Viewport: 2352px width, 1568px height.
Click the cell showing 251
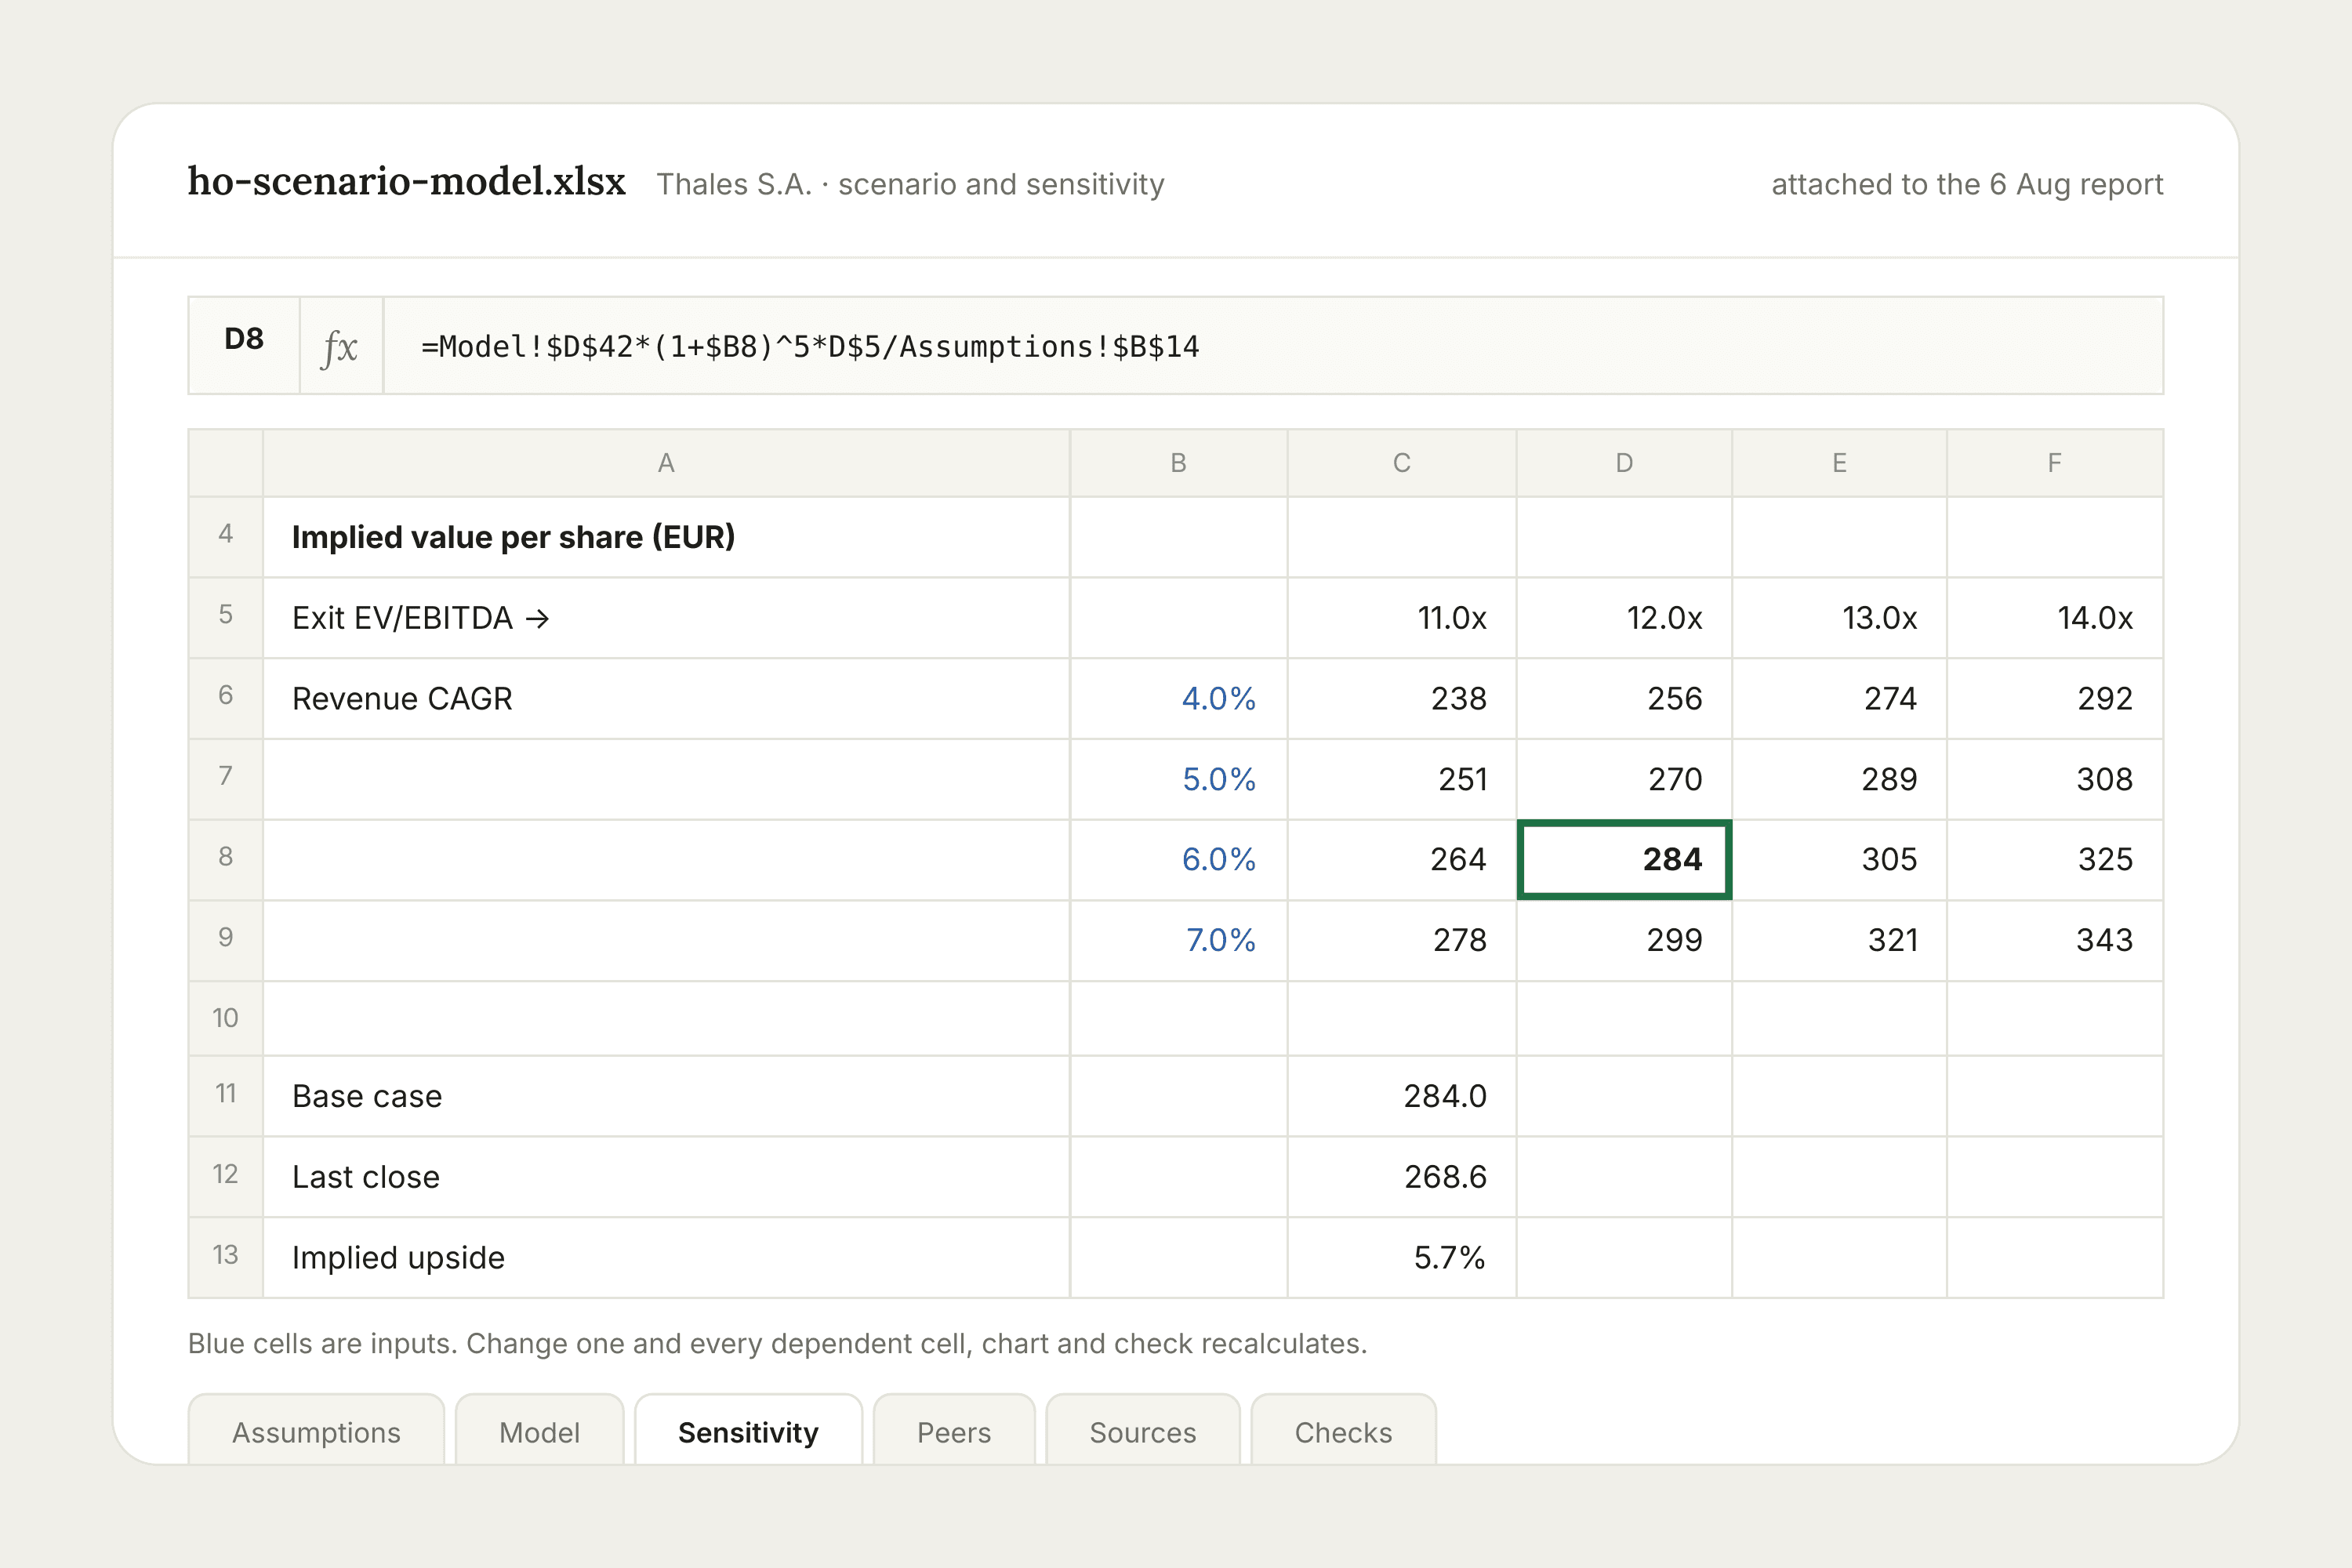click(x=1402, y=779)
